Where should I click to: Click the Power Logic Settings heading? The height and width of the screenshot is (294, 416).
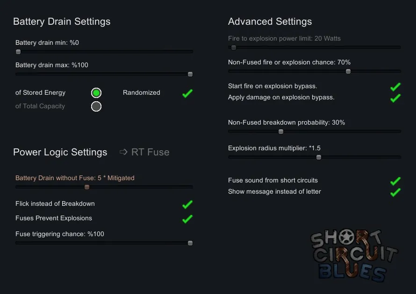click(x=60, y=152)
